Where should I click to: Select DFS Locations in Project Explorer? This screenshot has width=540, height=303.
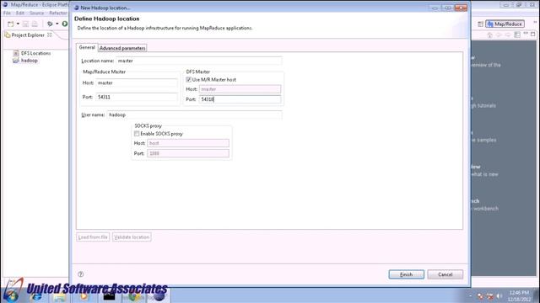pos(35,53)
